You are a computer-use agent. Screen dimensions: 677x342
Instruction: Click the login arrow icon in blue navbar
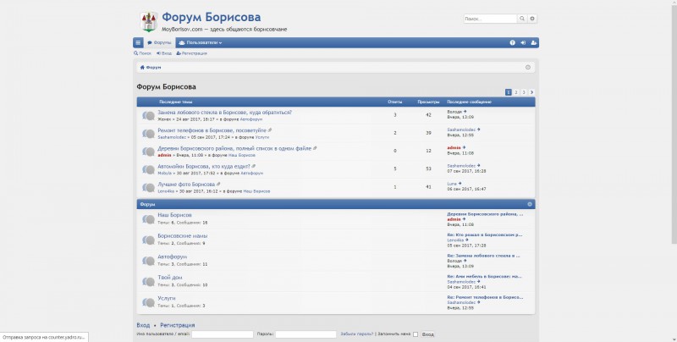[523, 42]
